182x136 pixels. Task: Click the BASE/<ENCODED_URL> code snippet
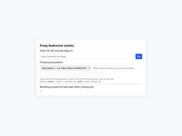click(94, 82)
